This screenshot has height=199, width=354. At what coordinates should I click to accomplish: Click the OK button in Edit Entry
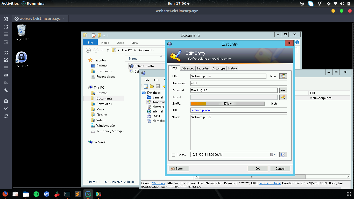tap(258, 168)
